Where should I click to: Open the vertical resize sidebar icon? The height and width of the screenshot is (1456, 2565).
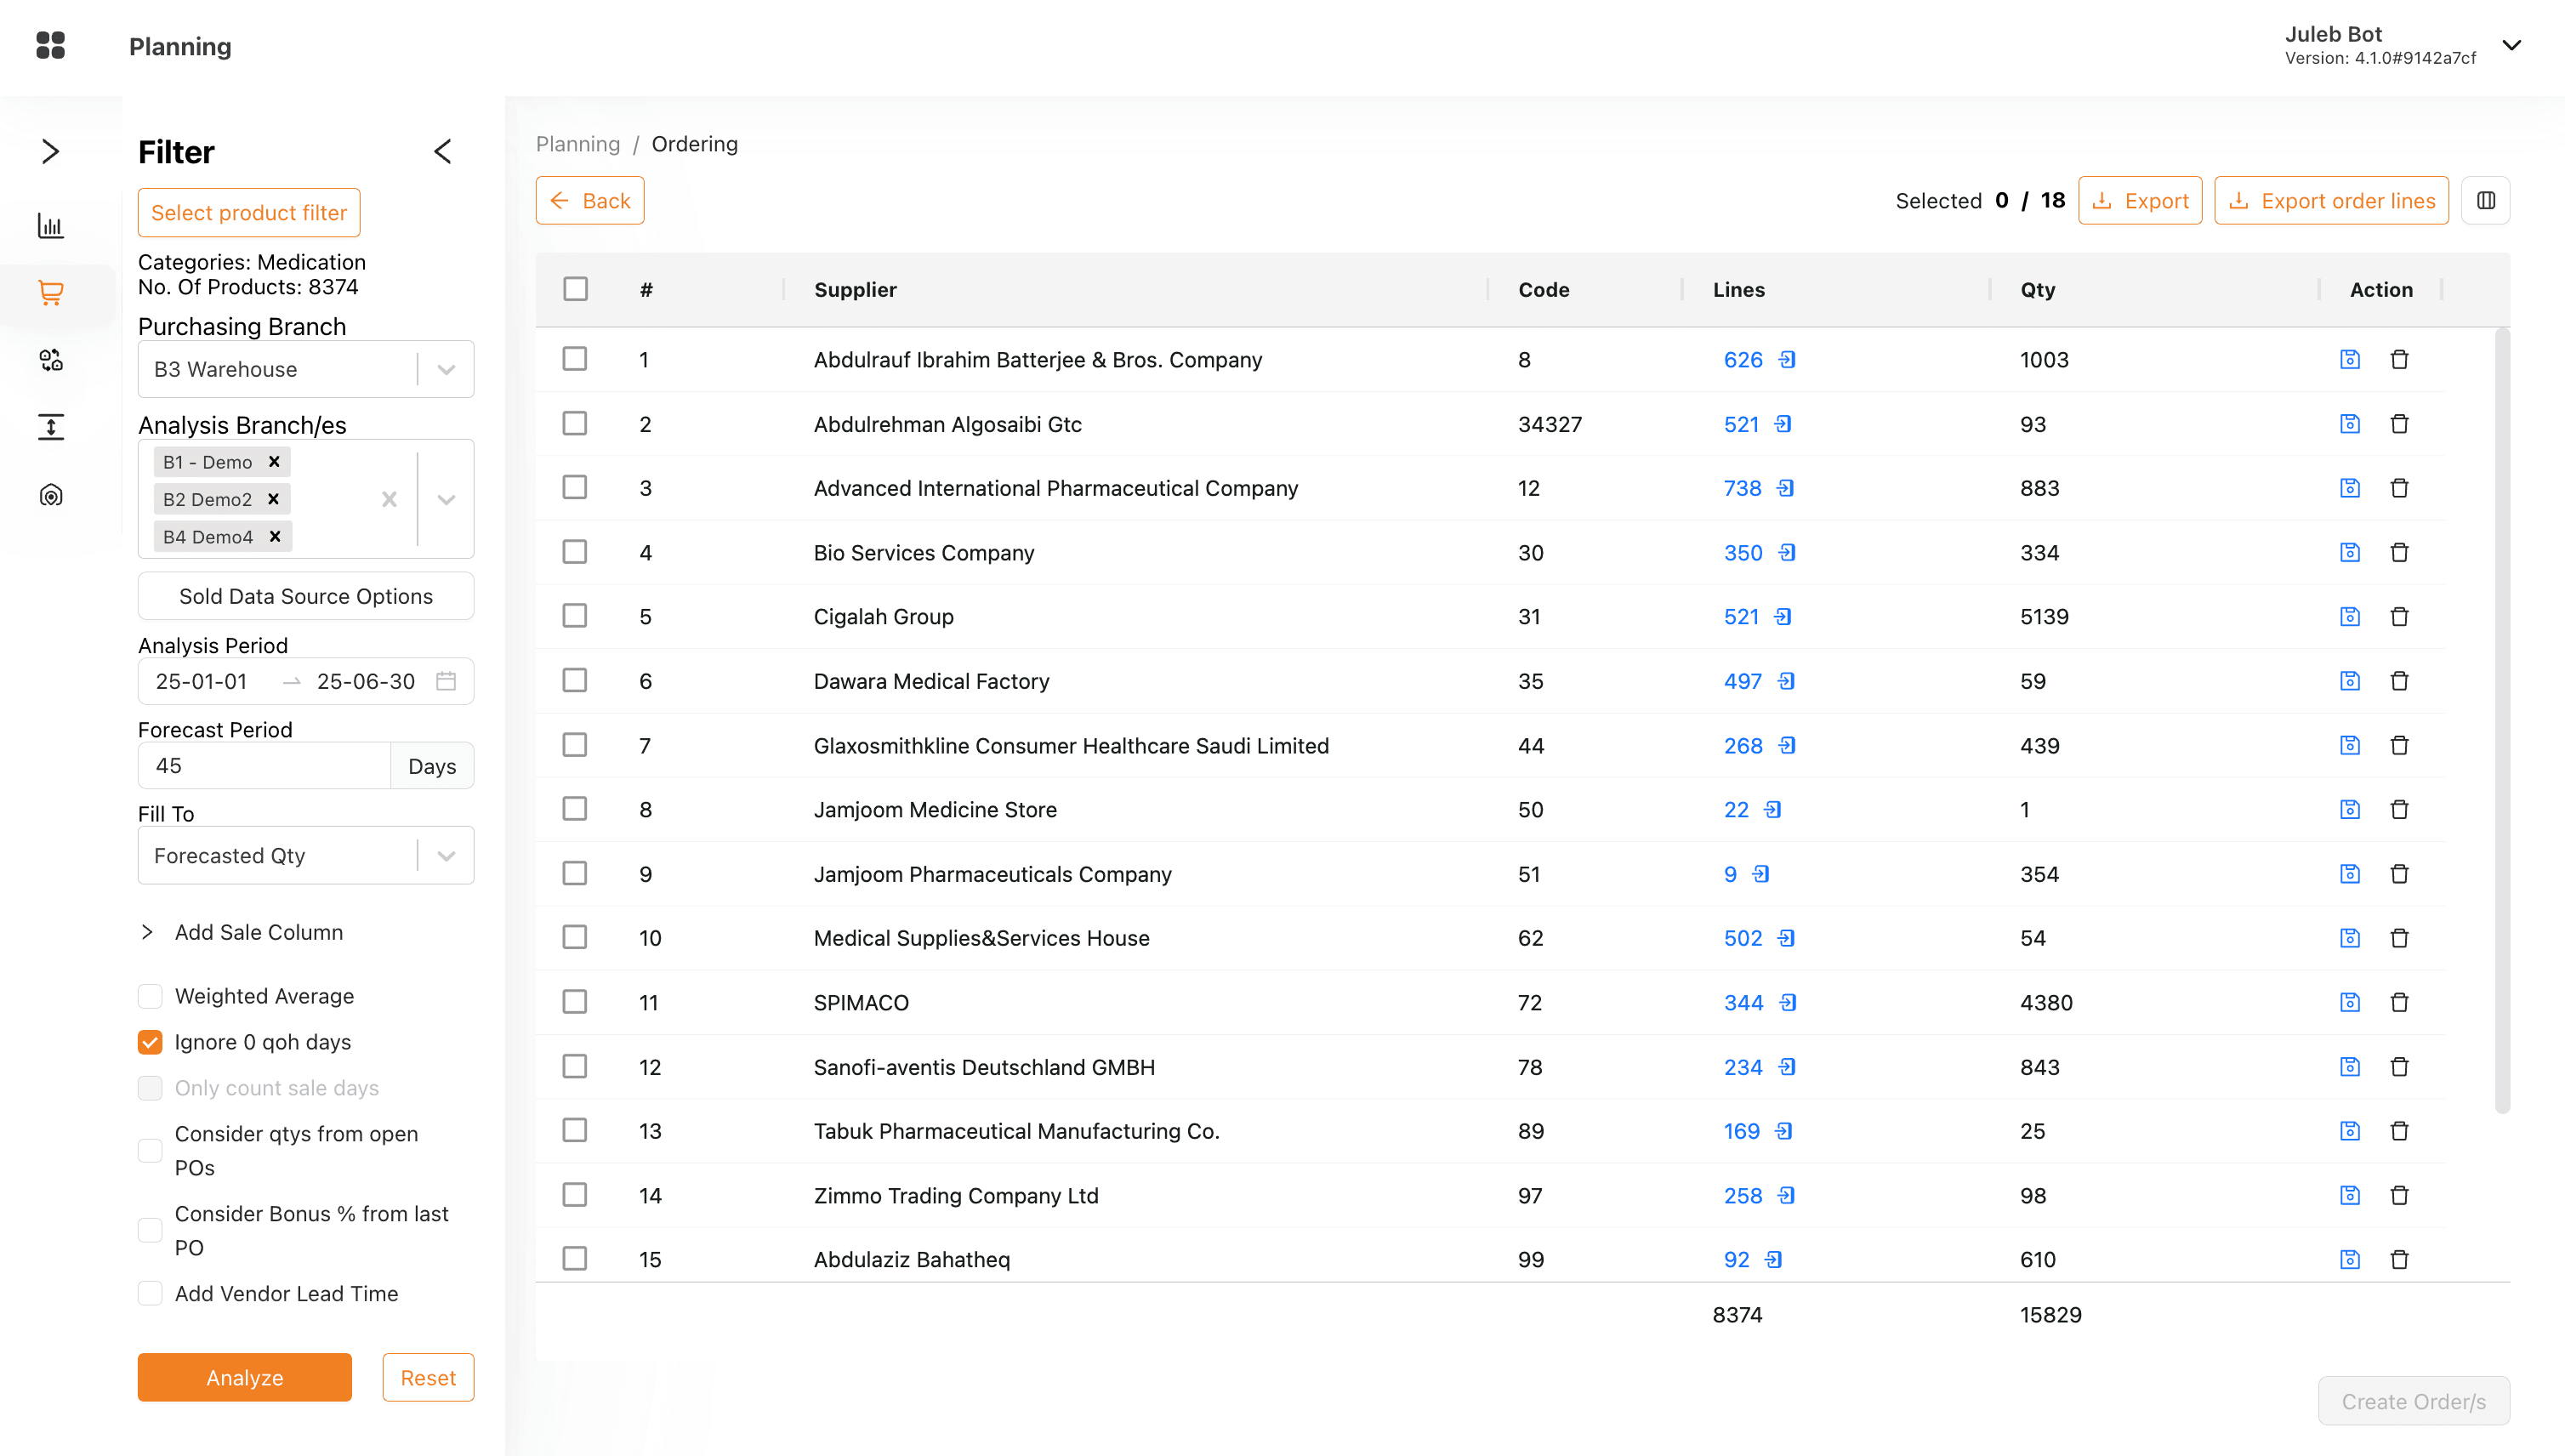50,427
